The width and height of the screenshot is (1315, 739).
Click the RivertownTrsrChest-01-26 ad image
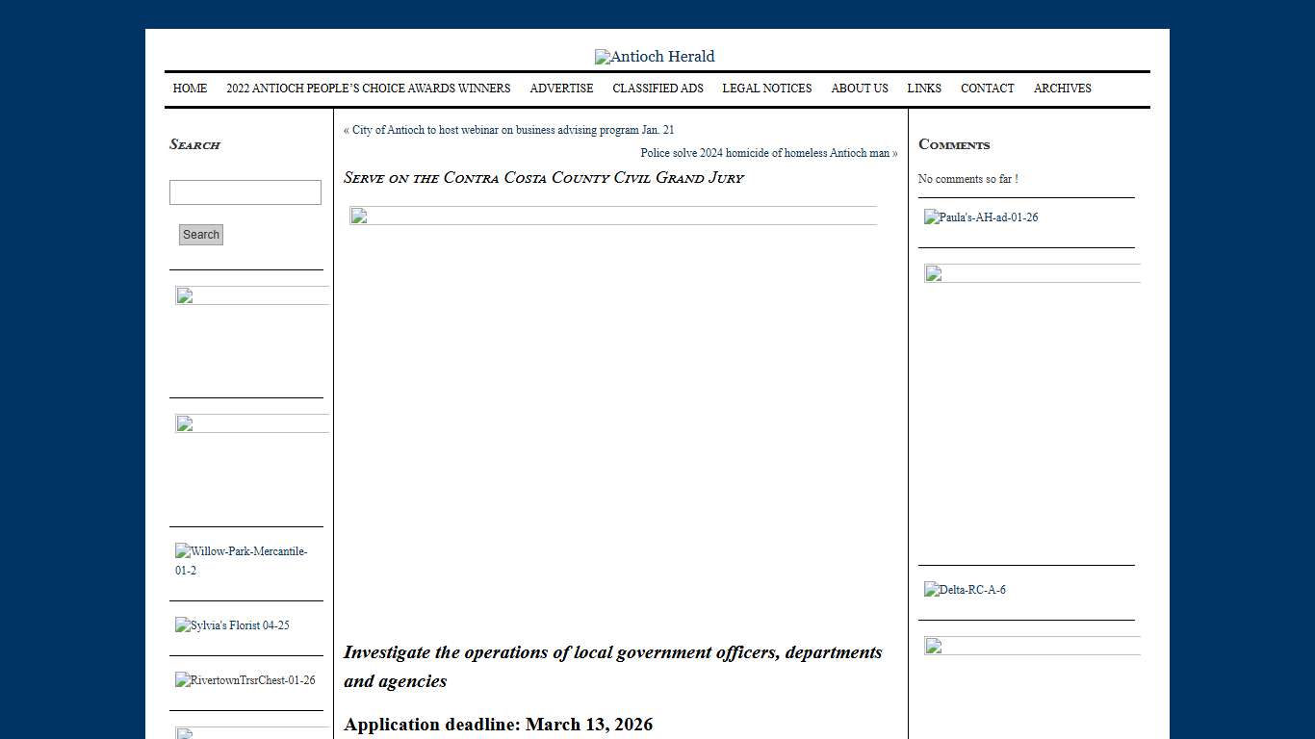[x=245, y=680]
